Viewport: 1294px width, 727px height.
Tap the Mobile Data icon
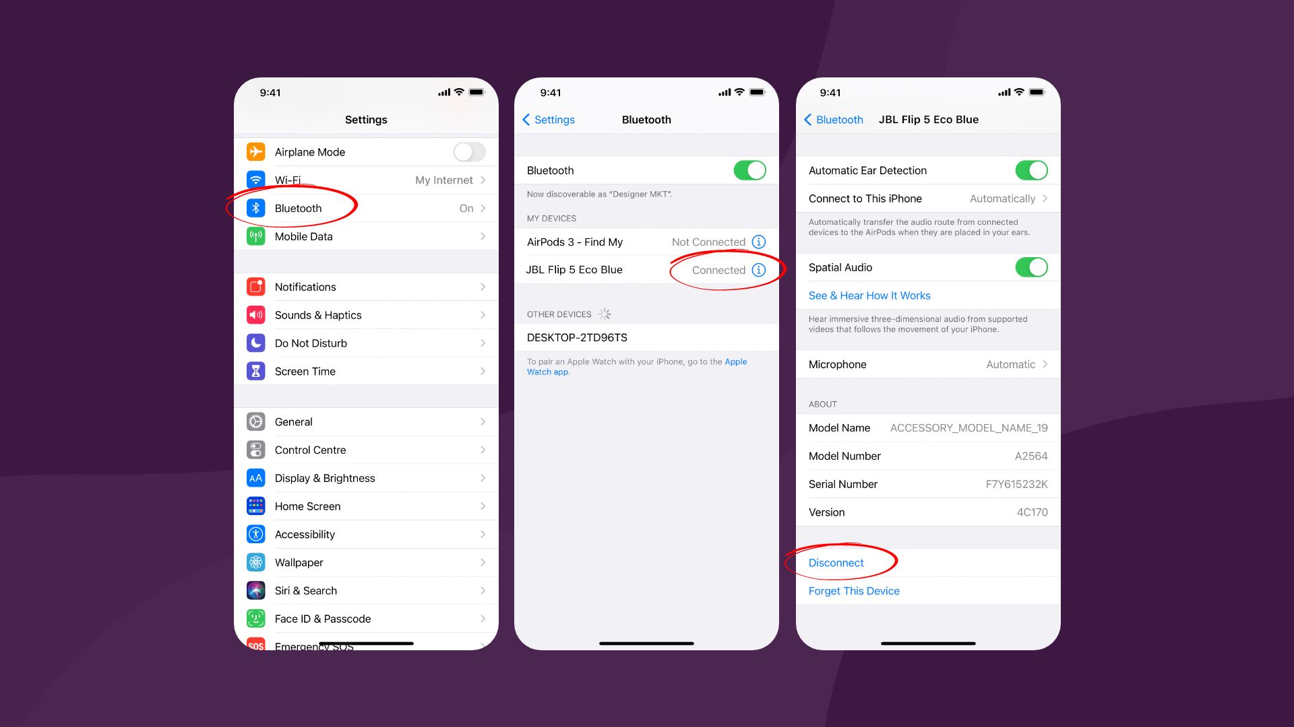pyautogui.click(x=257, y=235)
